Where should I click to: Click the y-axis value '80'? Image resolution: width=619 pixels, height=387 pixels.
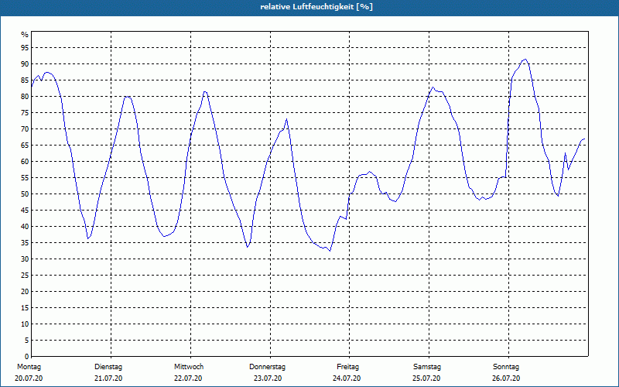pos(25,96)
